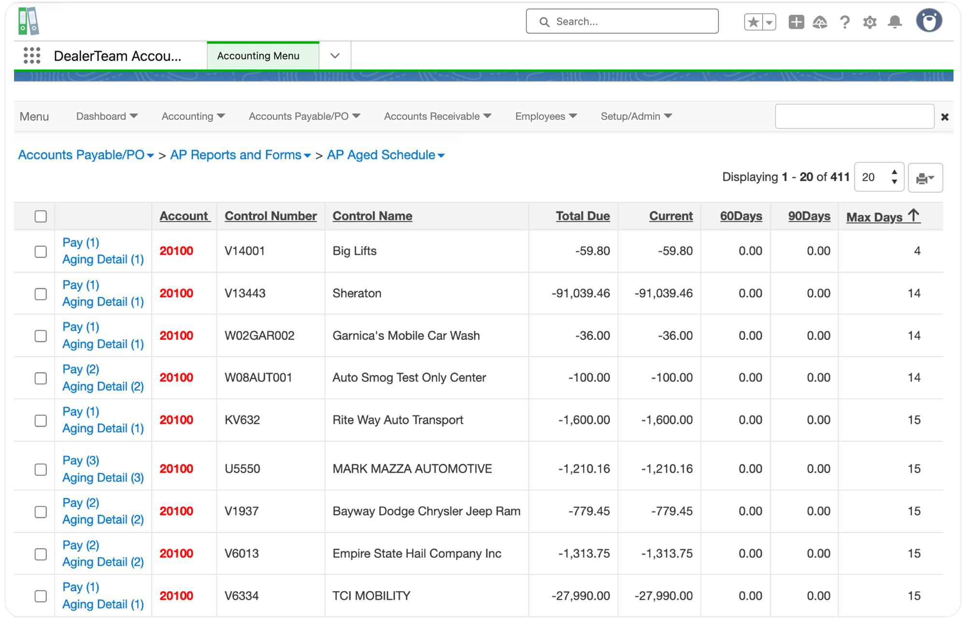Check the Big Lifts row checkbox
This screenshot has height=622, width=966.
(41, 252)
